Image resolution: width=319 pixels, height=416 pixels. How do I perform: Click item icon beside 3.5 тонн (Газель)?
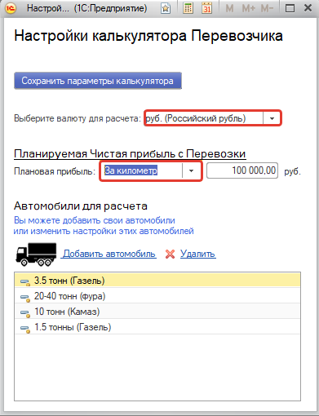pyautogui.click(x=25, y=282)
